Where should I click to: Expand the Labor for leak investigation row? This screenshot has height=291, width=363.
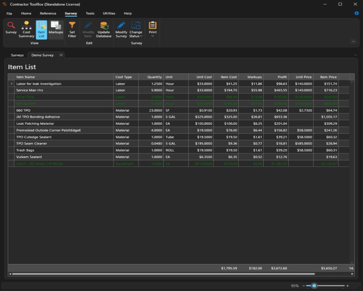pos(11,84)
